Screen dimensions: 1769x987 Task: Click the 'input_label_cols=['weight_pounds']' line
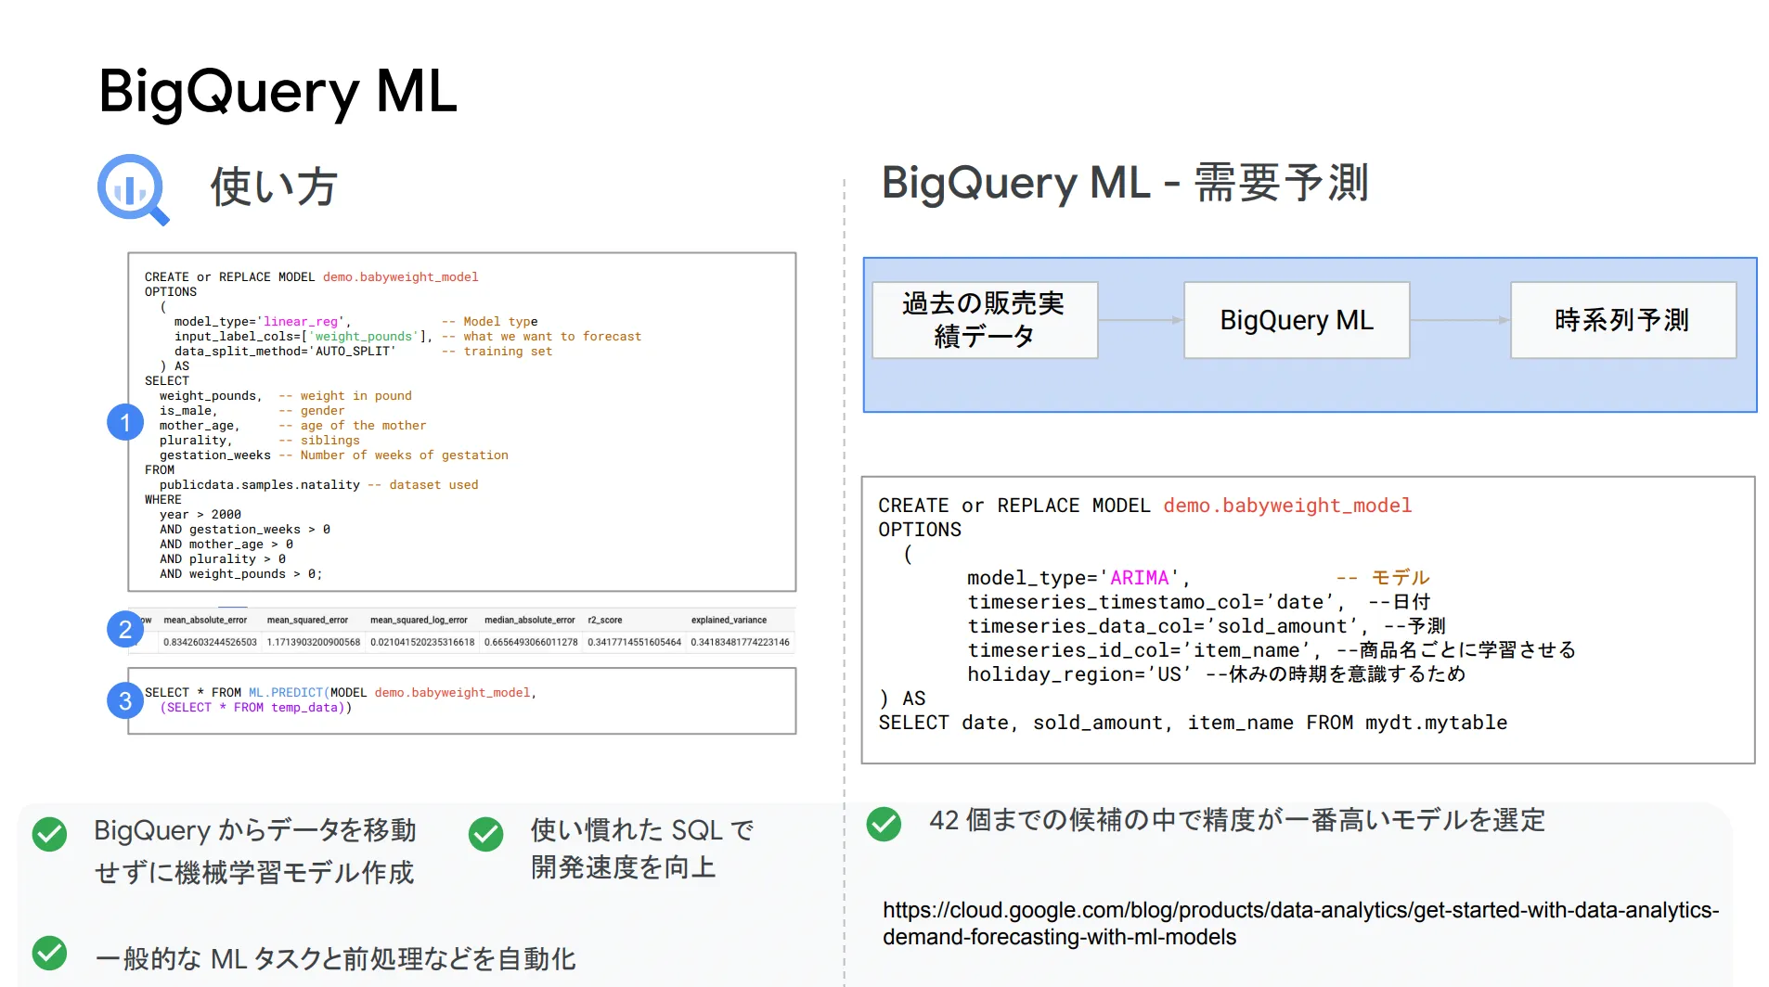303,336
